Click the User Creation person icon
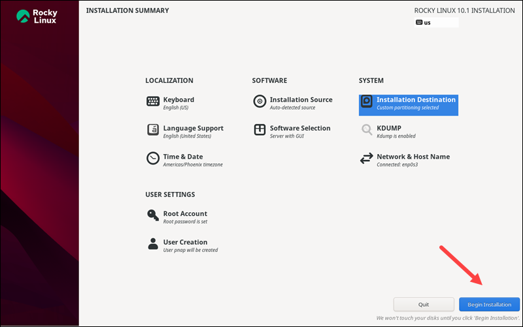Screen dimensions: 523x327 [x=153, y=243]
